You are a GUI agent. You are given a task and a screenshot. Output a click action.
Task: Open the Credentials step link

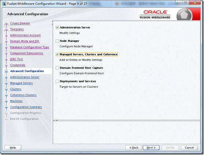click(x=18, y=65)
